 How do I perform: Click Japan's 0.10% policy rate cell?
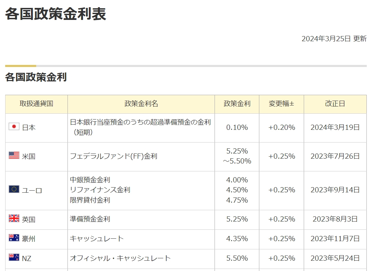[x=237, y=127]
